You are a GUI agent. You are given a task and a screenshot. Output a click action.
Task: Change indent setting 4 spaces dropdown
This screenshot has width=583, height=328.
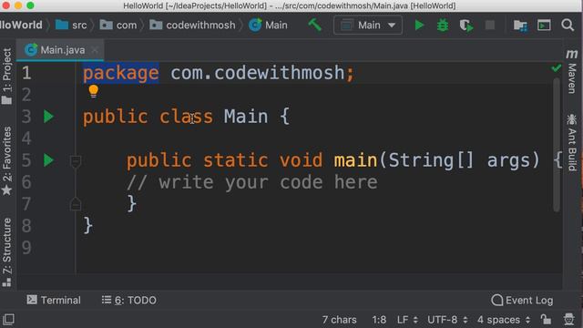point(504,320)
